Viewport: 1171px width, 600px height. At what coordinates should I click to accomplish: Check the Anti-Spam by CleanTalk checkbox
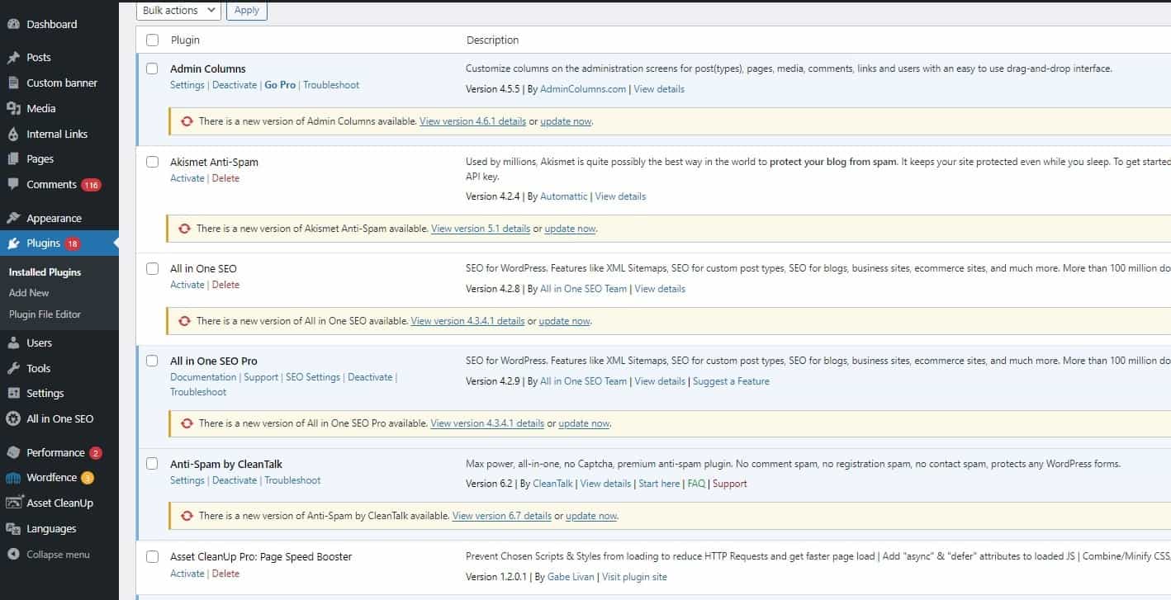click(152, 464)
